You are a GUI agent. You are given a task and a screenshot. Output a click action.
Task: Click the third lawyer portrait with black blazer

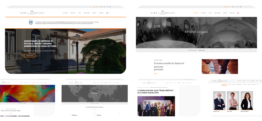(x=247, y=100)
